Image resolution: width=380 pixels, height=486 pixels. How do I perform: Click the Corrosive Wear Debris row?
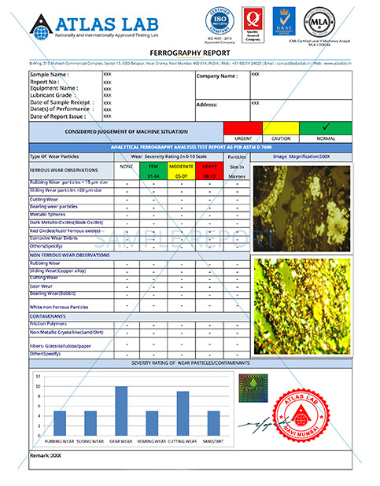click(x=139, y=239)
